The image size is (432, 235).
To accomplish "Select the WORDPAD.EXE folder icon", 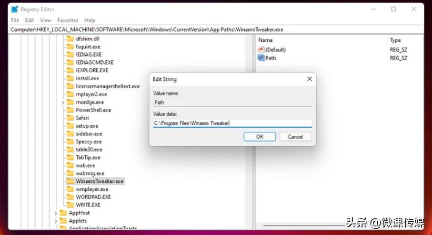I will pyautogui.click(x=70, y=197).
